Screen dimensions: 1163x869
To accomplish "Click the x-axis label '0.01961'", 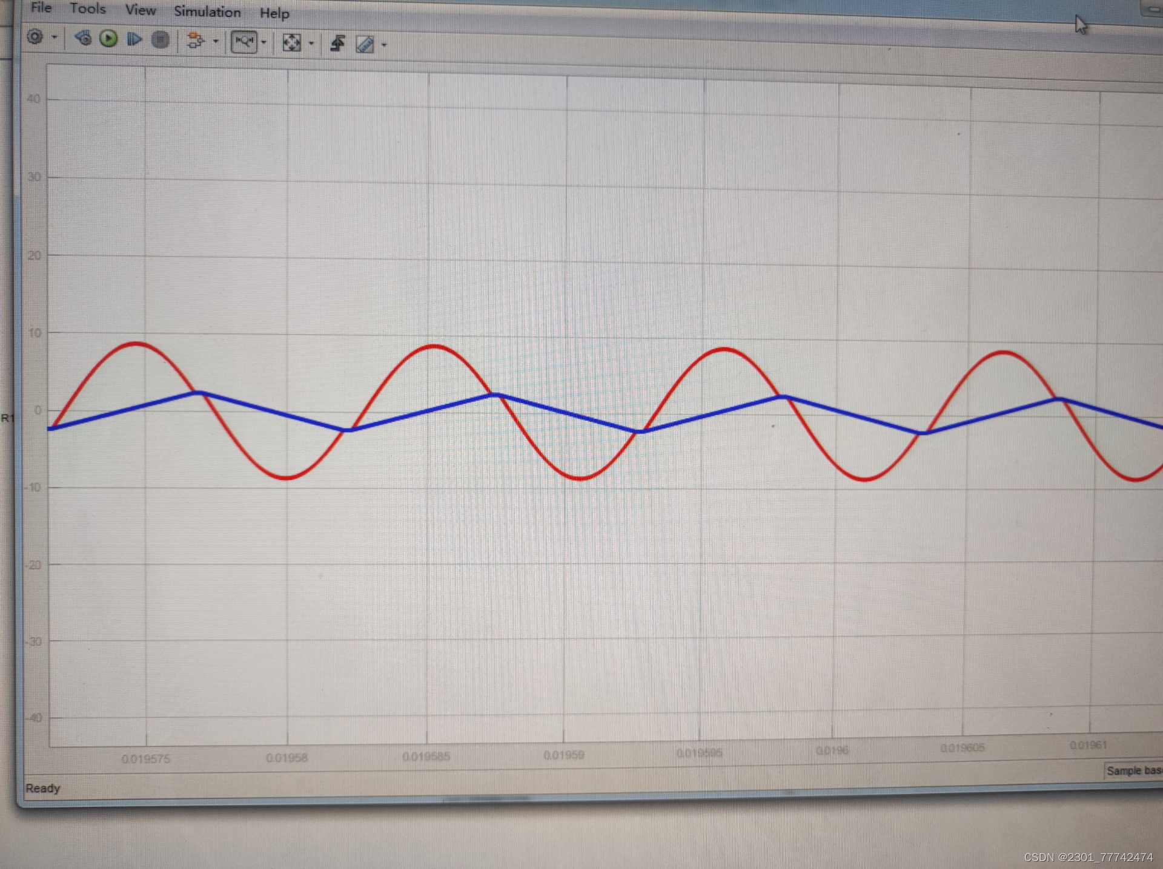I will [1088, 745].
